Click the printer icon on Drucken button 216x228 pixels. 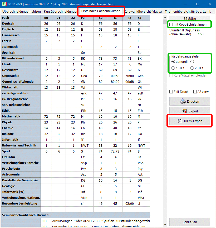[183, 101]
